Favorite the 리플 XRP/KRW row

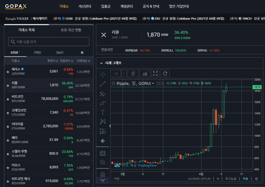pyautogui.click(x=8, y=85)
